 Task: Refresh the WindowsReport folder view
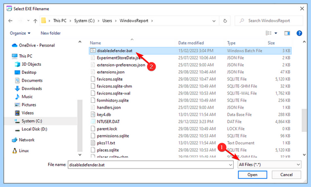(225, 21)
